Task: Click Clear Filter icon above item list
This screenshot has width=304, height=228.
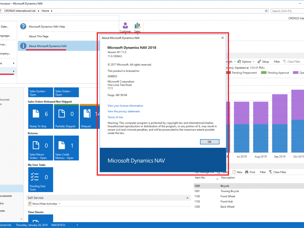Action: tap(270, 172)
